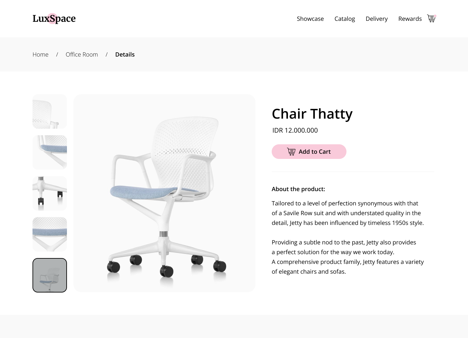Select the chair backrest close-up thumbnail

pos(50,111)
